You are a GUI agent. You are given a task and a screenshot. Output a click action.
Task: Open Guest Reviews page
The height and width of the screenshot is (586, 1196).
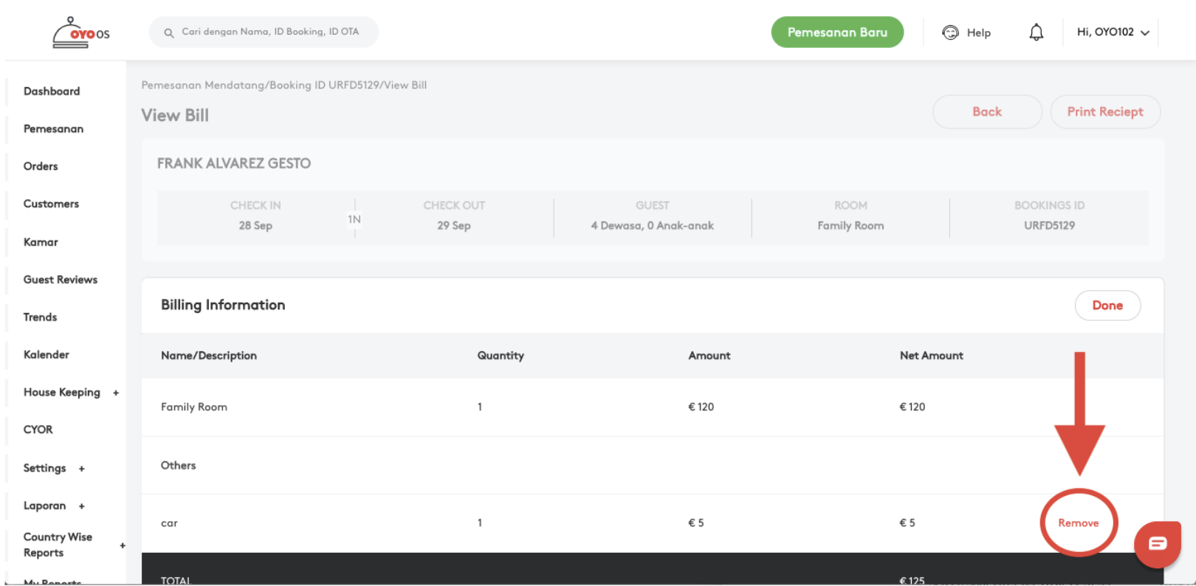[x=61, y=280]
